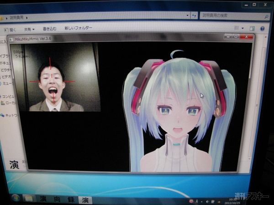Viewport: 274px width, 205px height.
Task: Maximize the MikuMikuMimic window
Action: tap(235, 36)
